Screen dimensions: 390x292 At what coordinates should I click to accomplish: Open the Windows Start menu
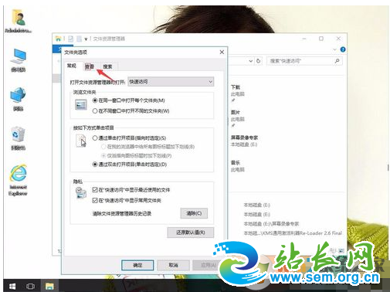(12, 286)
